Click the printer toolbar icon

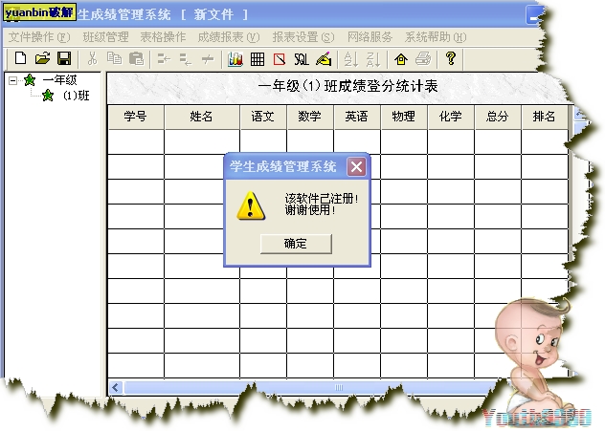423,59
